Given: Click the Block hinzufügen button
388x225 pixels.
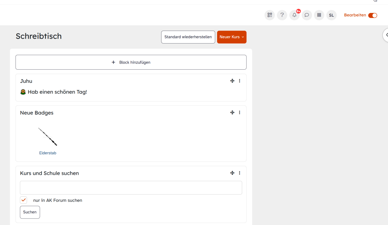Looking at the screenshot, I should pos(131,62).
